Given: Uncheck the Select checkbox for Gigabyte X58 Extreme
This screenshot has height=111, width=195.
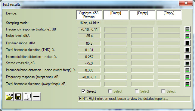Looking at the screenshot, I should (83, 91).
